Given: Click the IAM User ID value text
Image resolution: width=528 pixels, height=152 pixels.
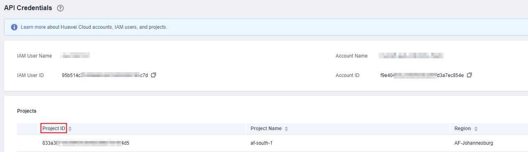Looking at the screenshot, I should coord(105,75).
